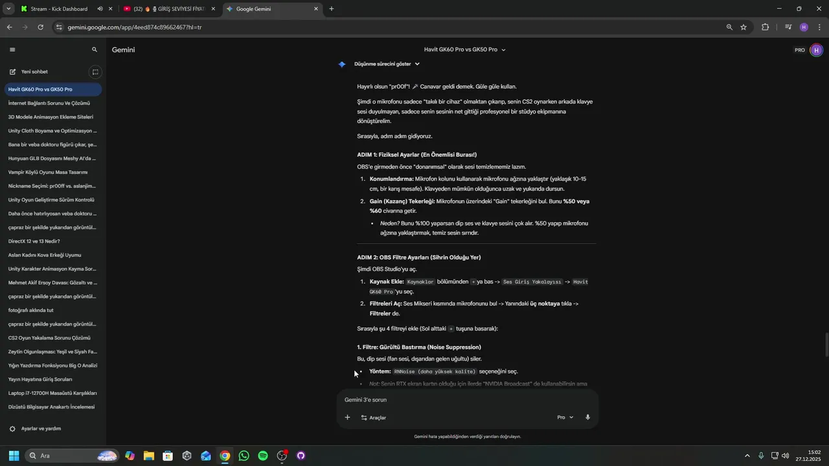Viewport: 829px width, 466px height.
Task: Show hidden system tray icons
Action: click(747, 456)
